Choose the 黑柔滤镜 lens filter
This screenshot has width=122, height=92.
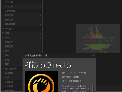click(9, 73)
